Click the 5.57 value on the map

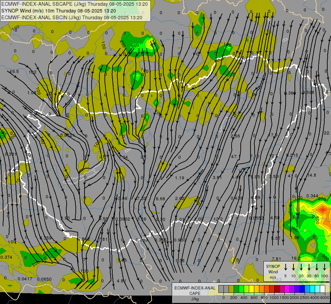pyautogui.click(x=276, y=238)
